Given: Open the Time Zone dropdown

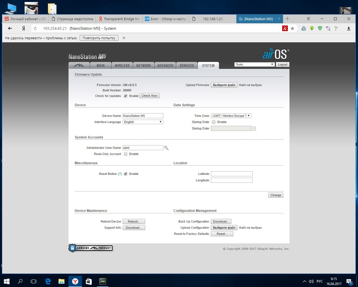Looking at the screenshot, I should (231, 116).
